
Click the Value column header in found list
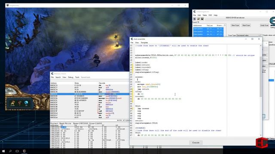pos(210,26)
